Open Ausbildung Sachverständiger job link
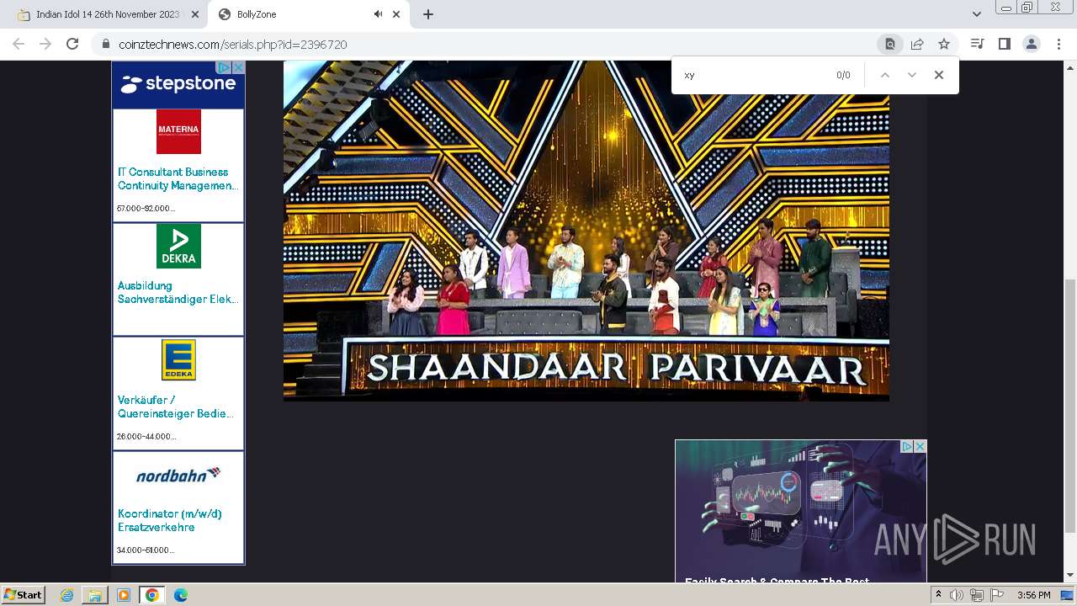 178,292
